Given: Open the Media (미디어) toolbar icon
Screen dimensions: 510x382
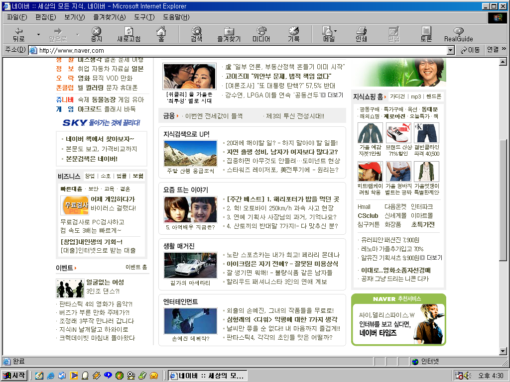Looking at the screenshot, I should (x=261, y=34).
